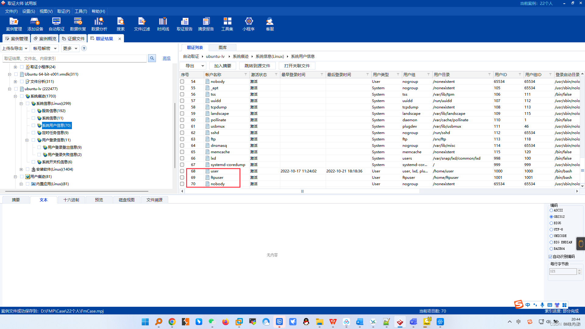The height and width of the screenshot is (329, 585).
Task: Click the 添加设备 toolbar icon
Action: click(35, 24)
